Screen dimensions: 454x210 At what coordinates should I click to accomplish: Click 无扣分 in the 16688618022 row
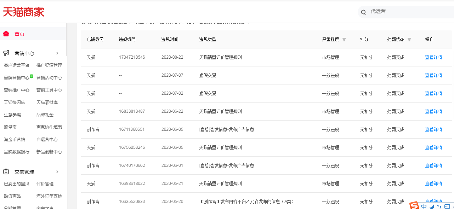pos(366,183)
